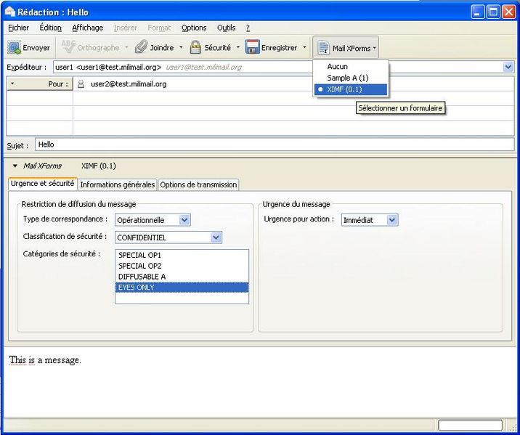The height and width of the screenshot is (435, 520).
Task: Close the Rédaction window
Action: [508, 12]
